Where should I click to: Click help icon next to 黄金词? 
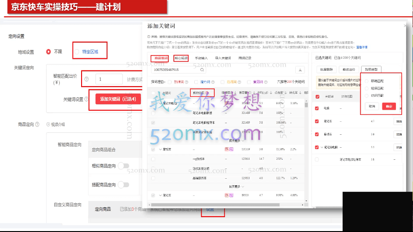[x=266, y=82]
